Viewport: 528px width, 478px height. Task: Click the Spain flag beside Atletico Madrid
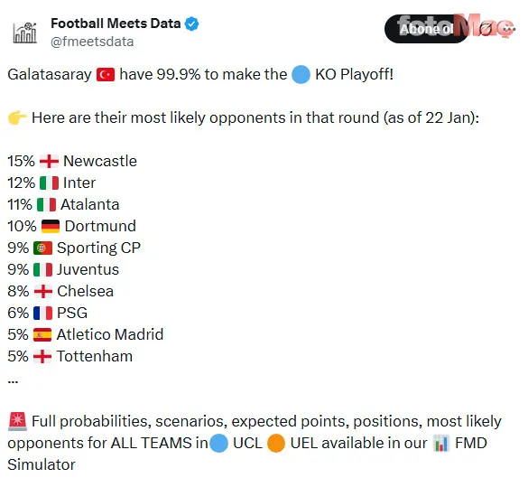[42, 335]
